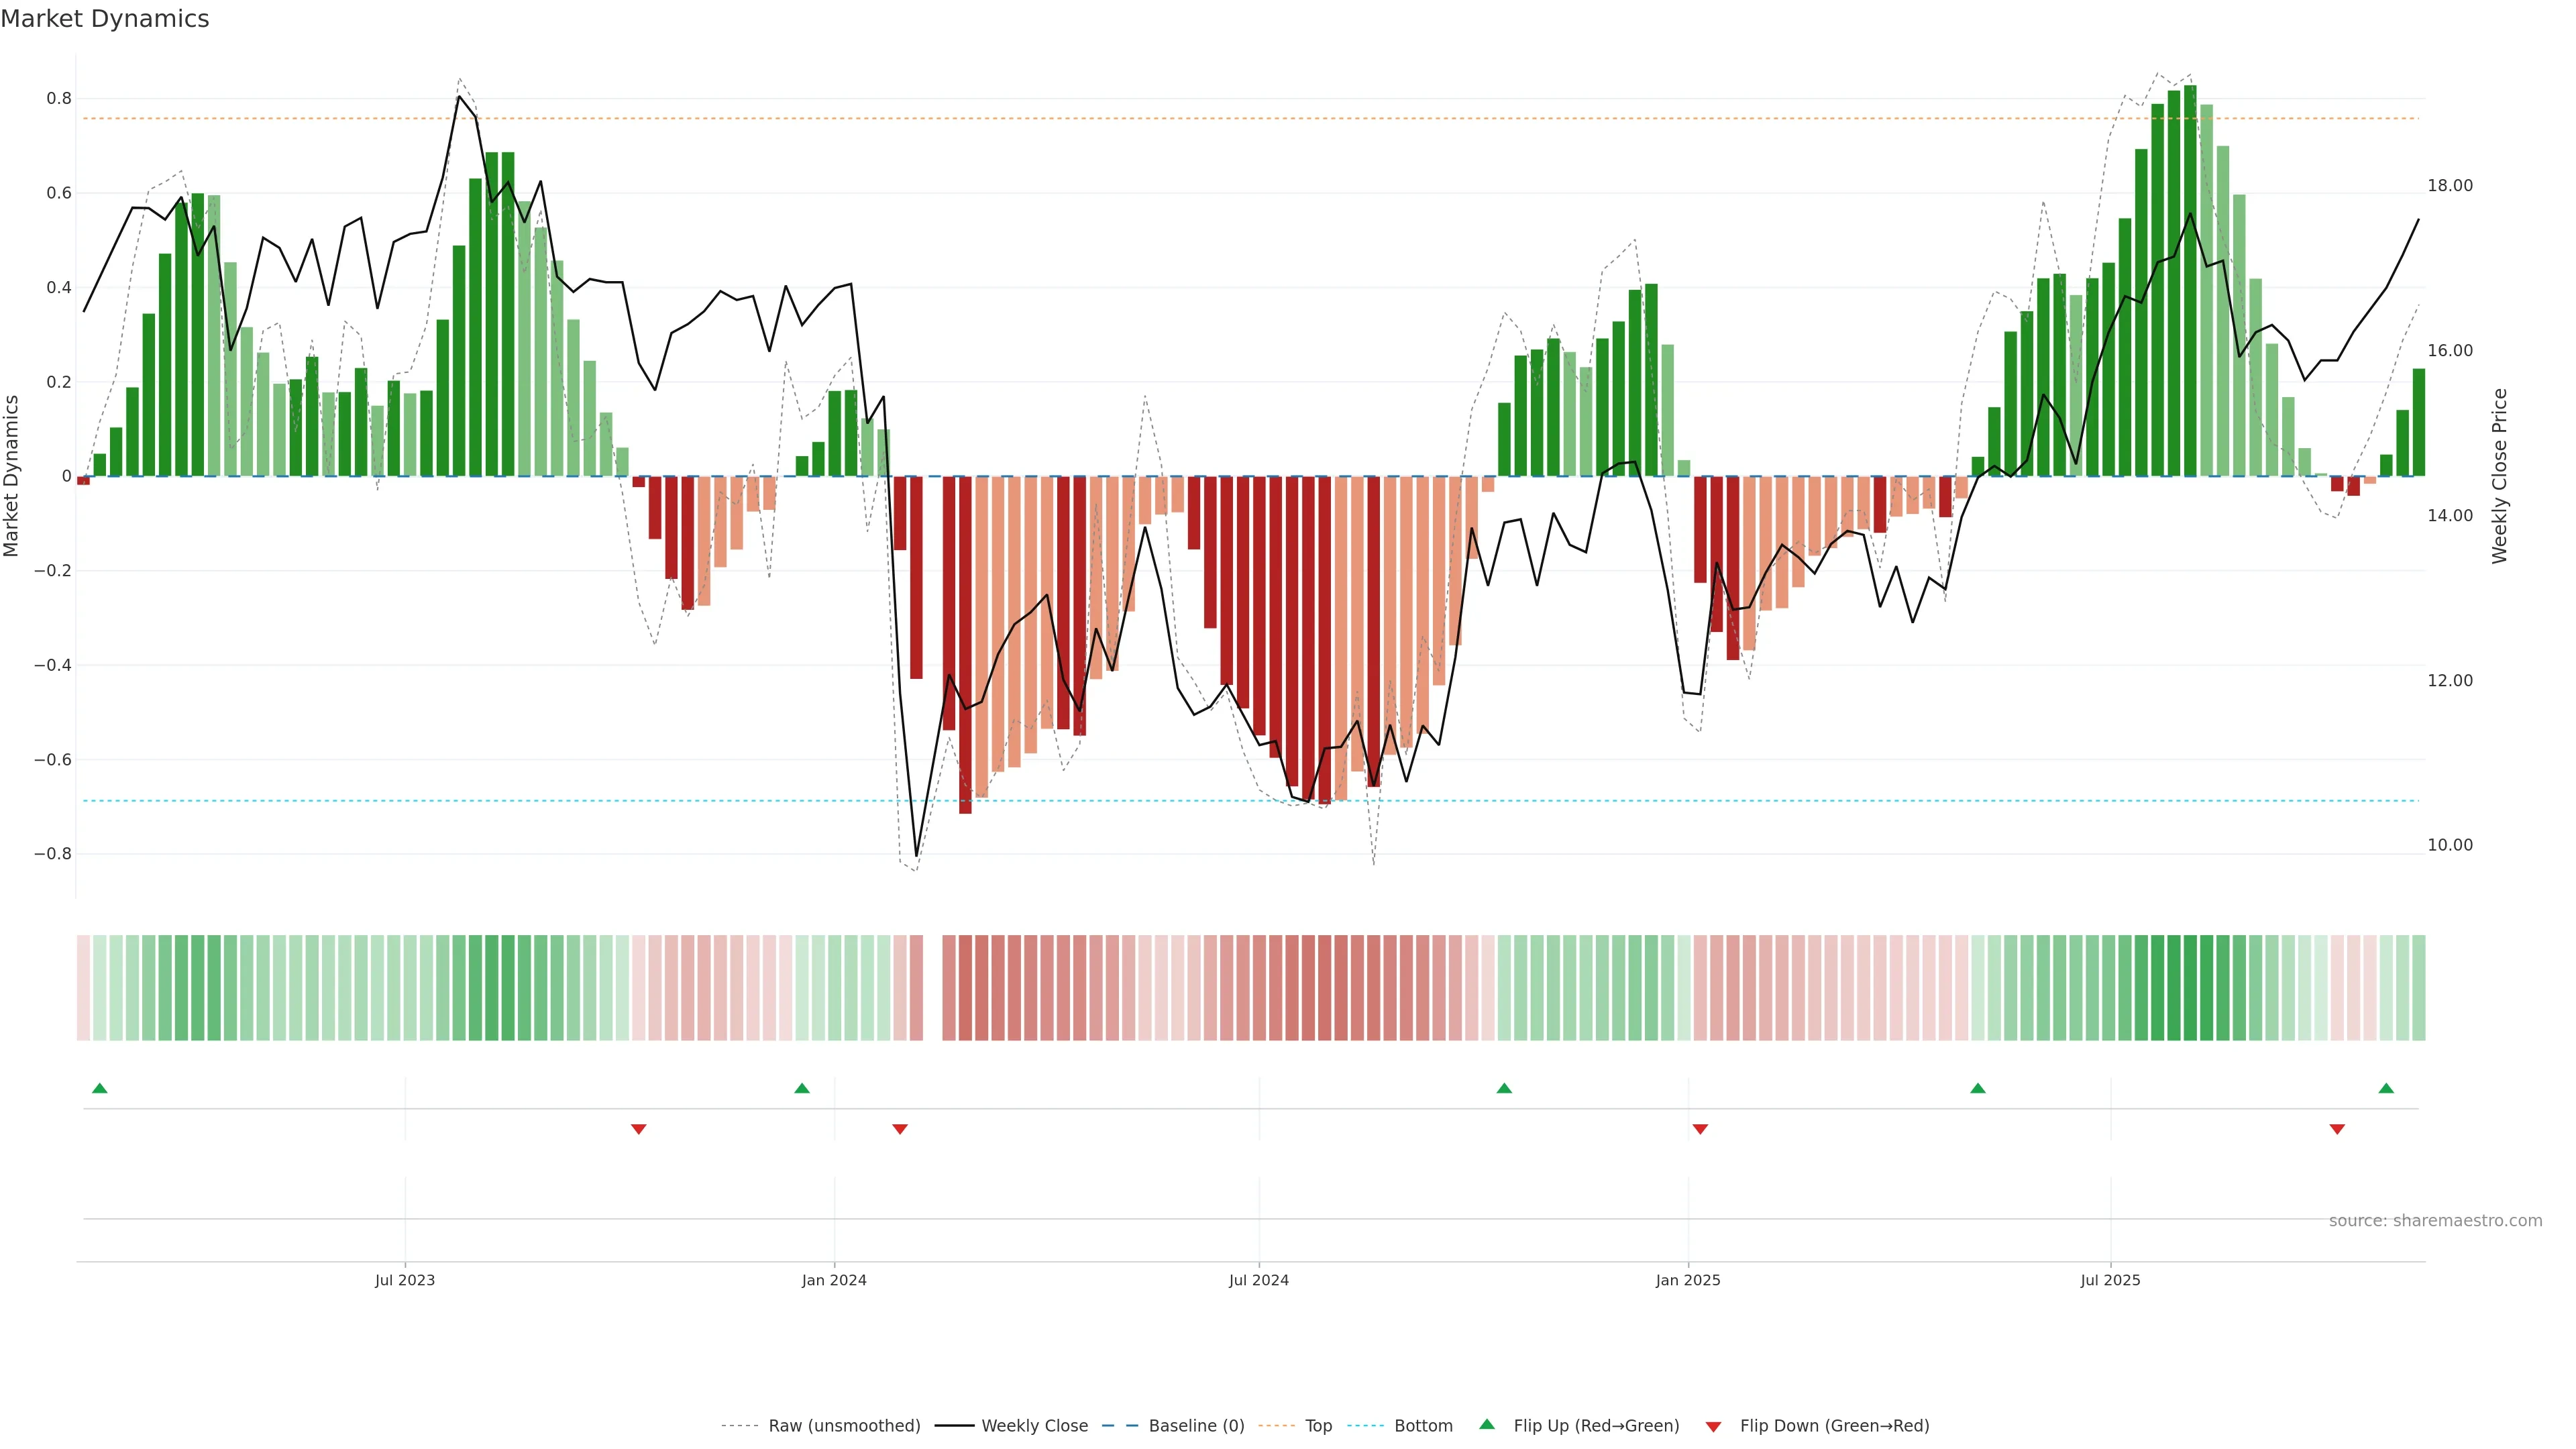Toggle the Weekly Close legend series

(x=1034, y=1426)
